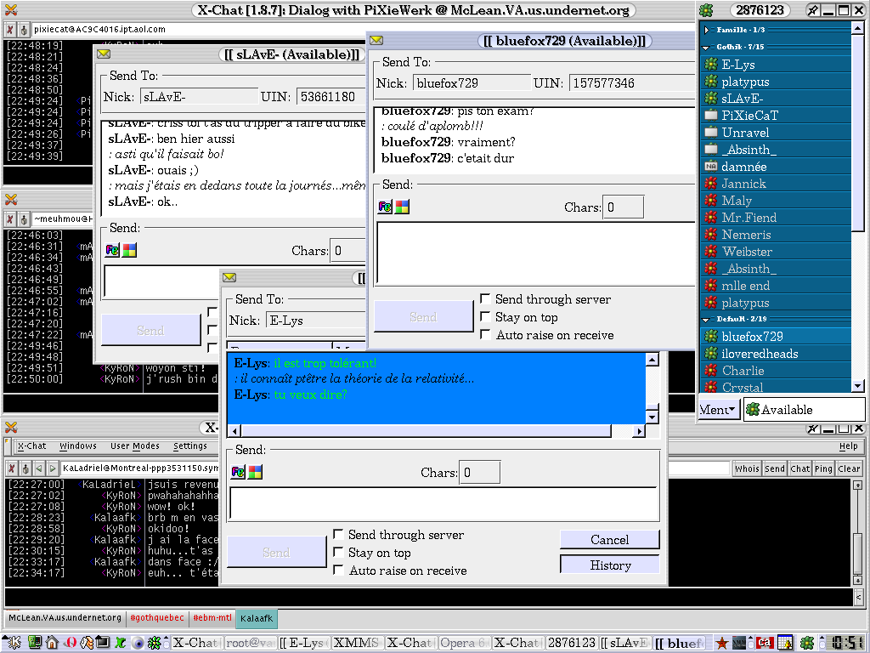Toggle Stay on top in E-Lys dialog
This screenshot has width=870, height=653.
pos(338,553)
